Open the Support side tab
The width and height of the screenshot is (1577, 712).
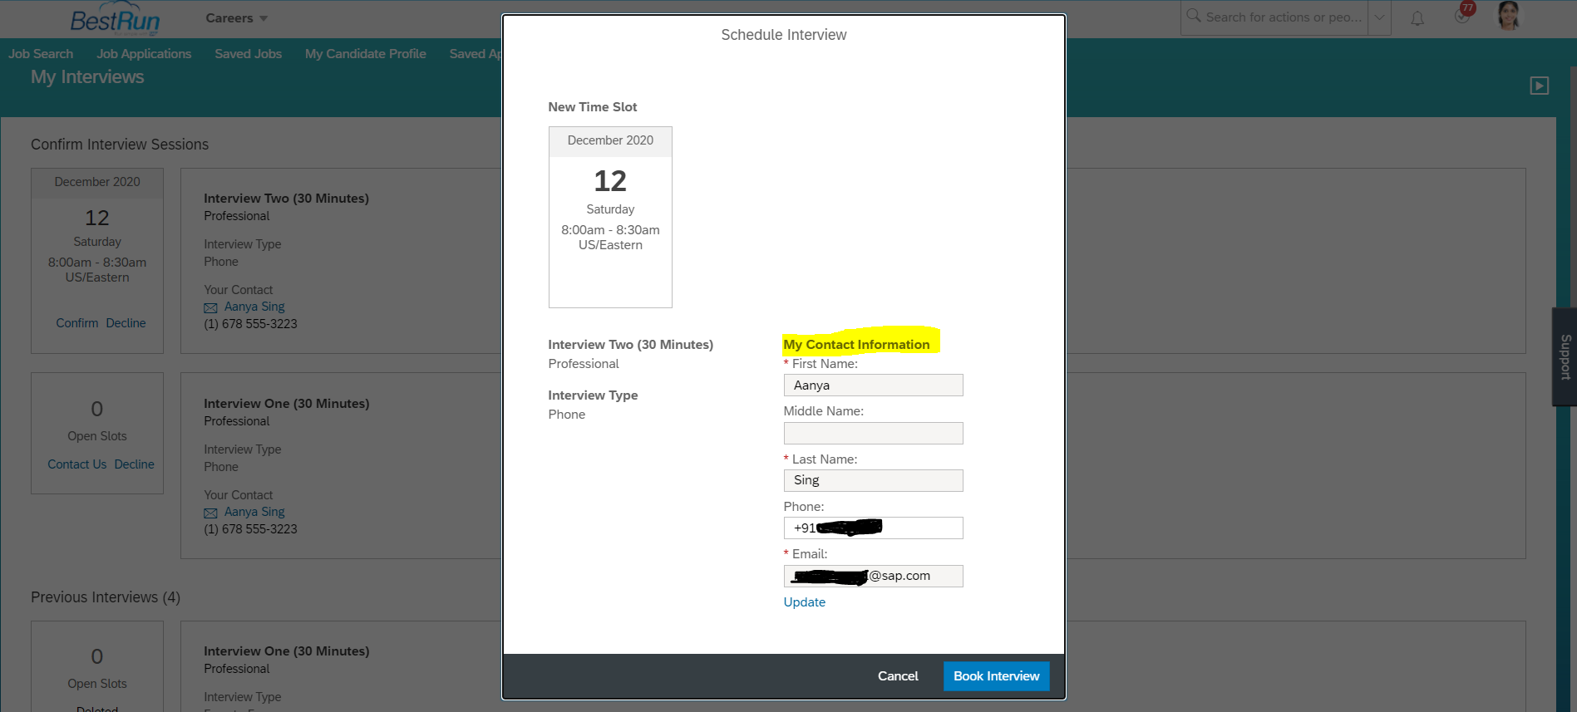click(x=1565, y=357)
